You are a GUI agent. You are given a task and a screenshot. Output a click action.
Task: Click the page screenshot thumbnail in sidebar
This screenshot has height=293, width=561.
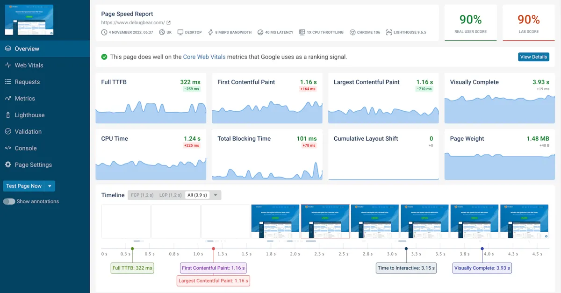pyautogui.click(x=29, y=20)
